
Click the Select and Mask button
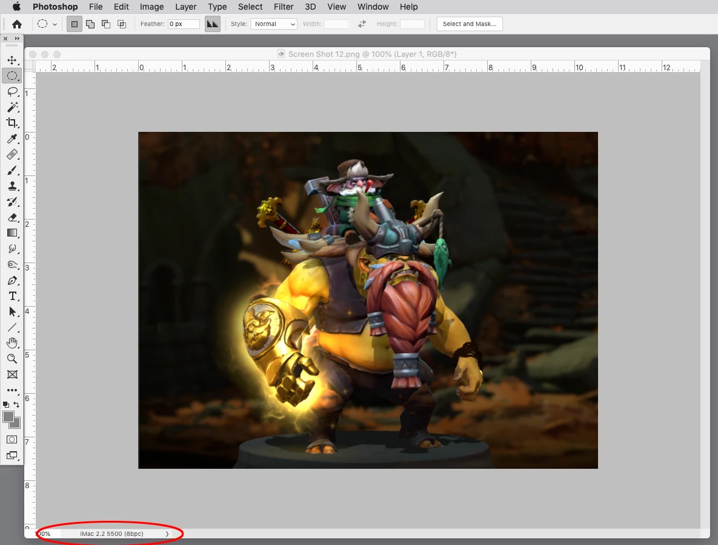470,24
